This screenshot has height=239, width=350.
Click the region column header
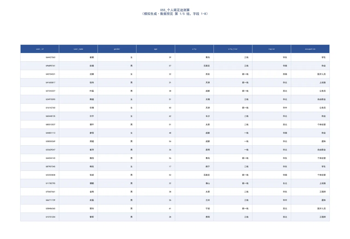[272, 49]
